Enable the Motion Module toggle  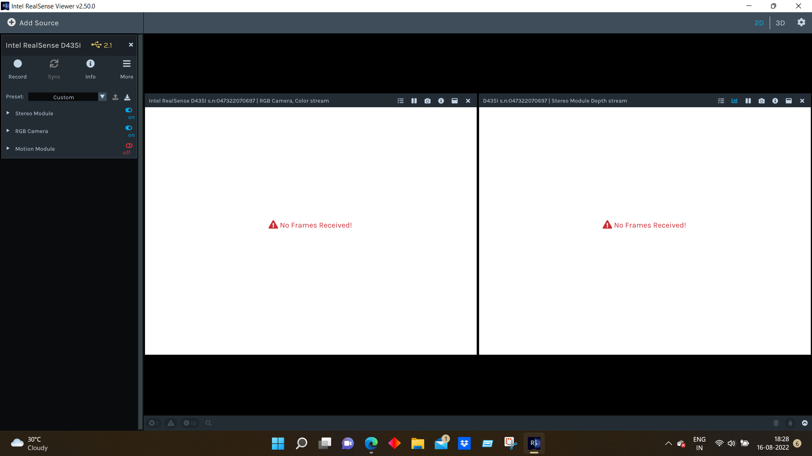pos(129,146)
